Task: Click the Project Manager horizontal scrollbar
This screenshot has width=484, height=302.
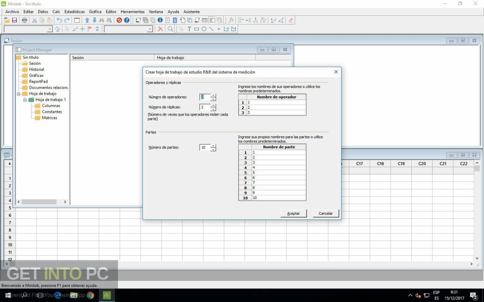Action: pos(42,202)
